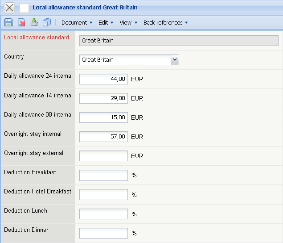This screenshot has width=283, height=243.
Task: Click the Copy document icon
Action: tap(47, 22)
